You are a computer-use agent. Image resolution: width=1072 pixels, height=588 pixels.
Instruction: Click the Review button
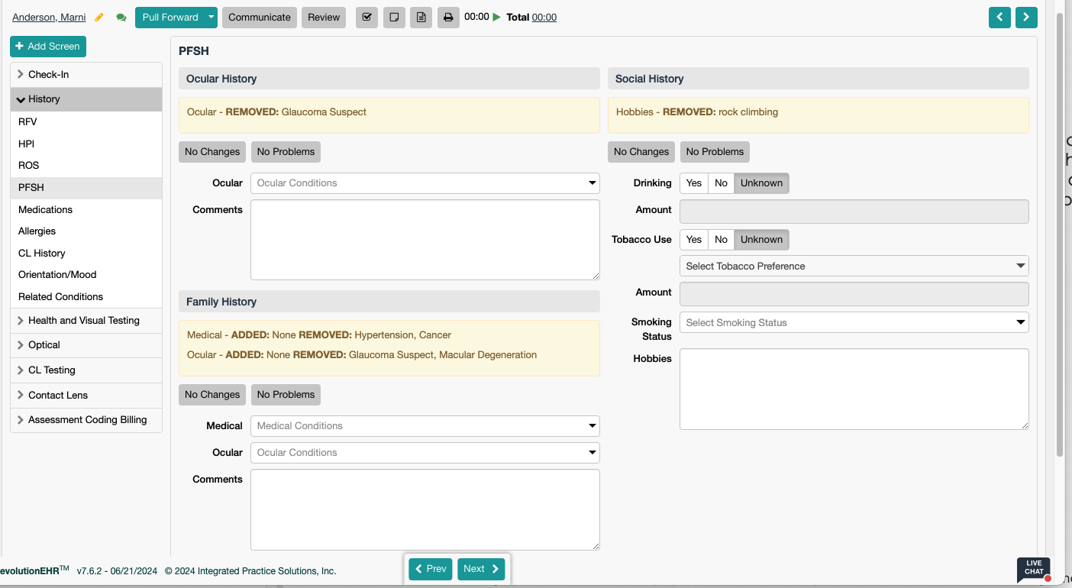tap(324, 18)
